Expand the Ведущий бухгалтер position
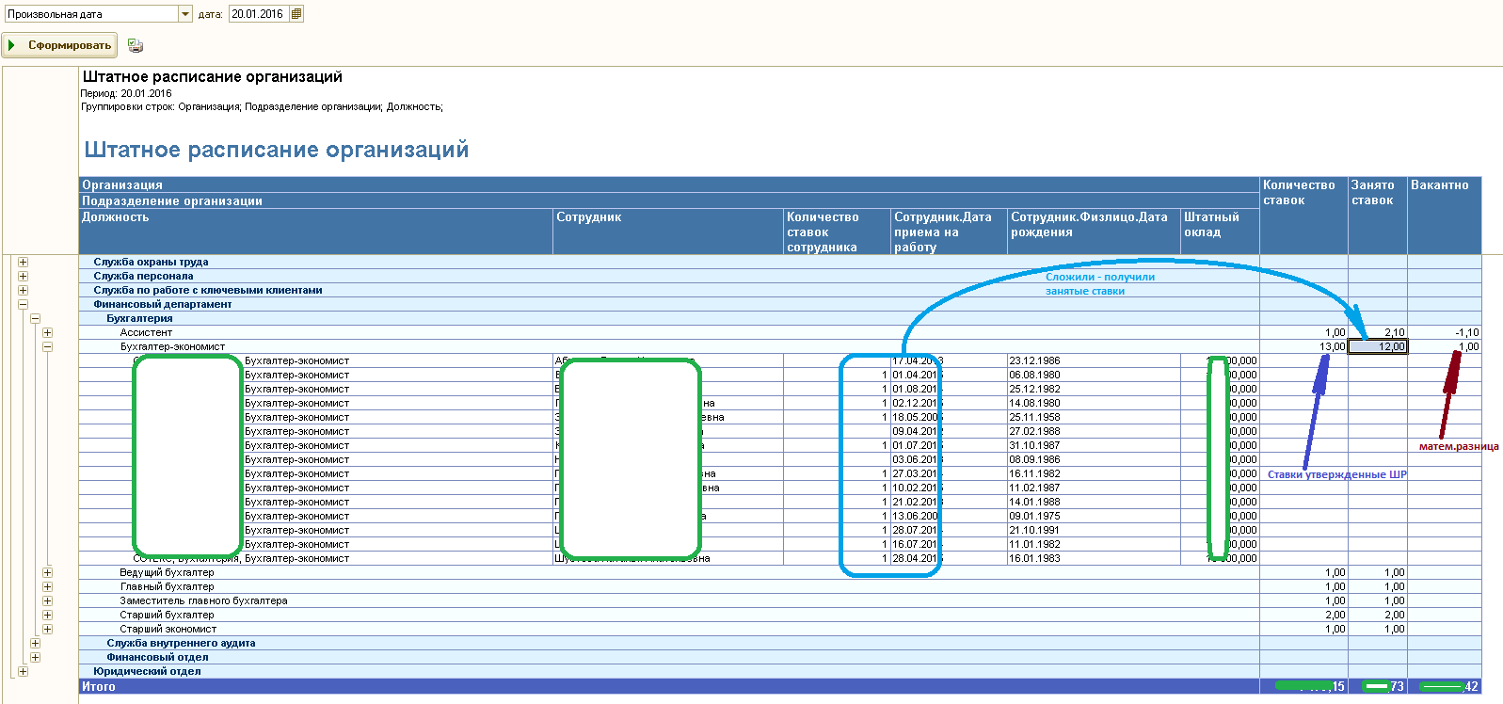 click(47, 573)
